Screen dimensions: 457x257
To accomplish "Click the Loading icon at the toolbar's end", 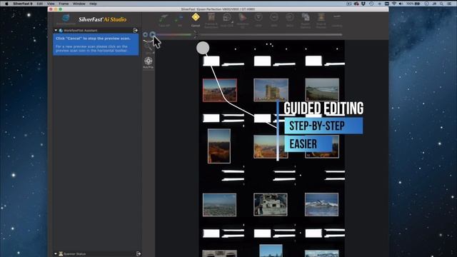I will tap(337, 17).
